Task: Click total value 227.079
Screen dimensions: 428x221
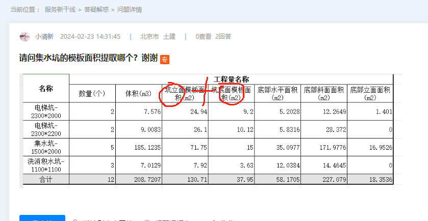Action: 324,180
